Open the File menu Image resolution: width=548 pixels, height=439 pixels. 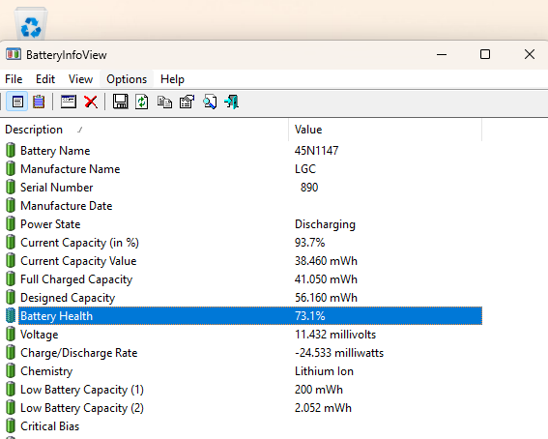pos(14,79)
